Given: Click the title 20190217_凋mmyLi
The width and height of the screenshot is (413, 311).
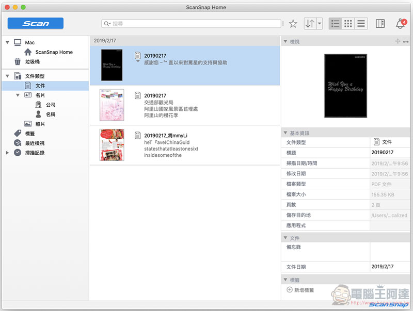Looking at the screenshot, I should [166, 136].
